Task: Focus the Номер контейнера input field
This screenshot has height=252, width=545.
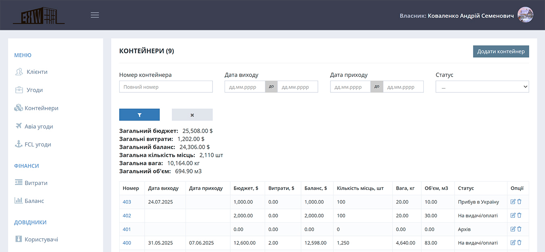Action: (x=166, y=87)
